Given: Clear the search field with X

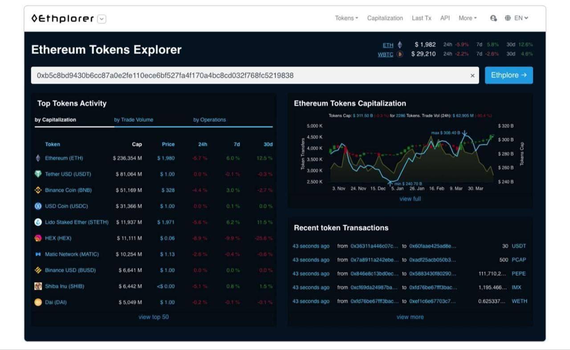Looking at the screenshot, I should pos(472,76).
